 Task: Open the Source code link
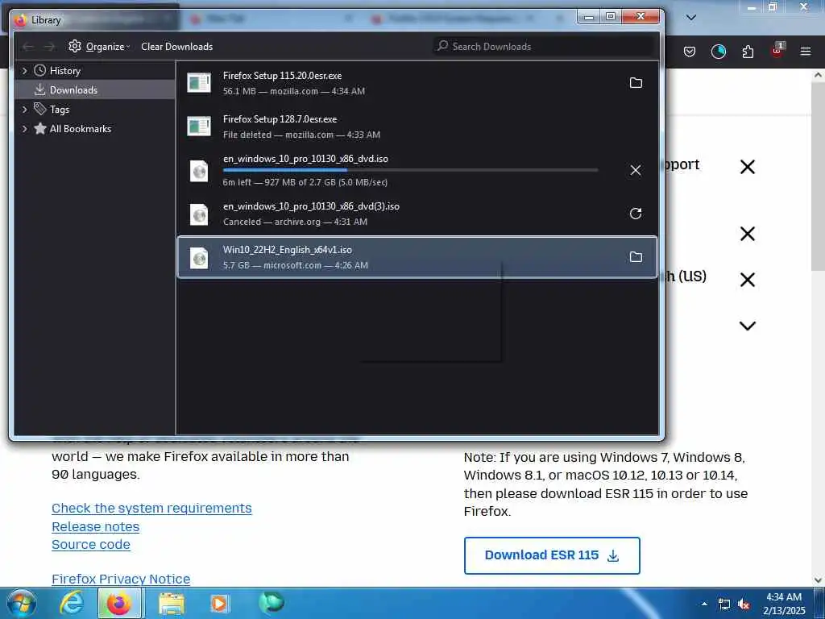(90, 544)
